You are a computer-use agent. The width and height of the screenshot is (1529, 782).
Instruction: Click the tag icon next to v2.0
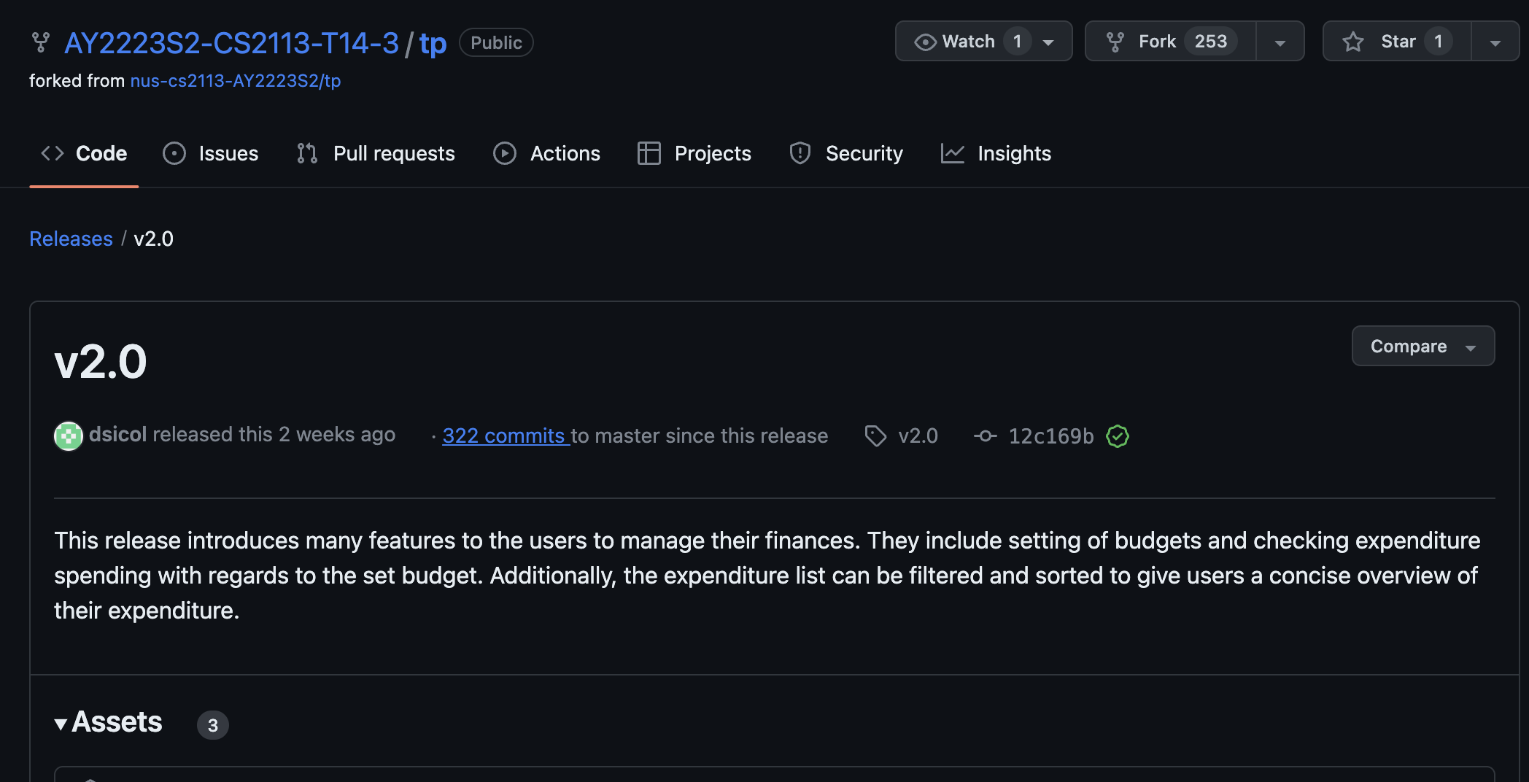(x=875, y=435)
